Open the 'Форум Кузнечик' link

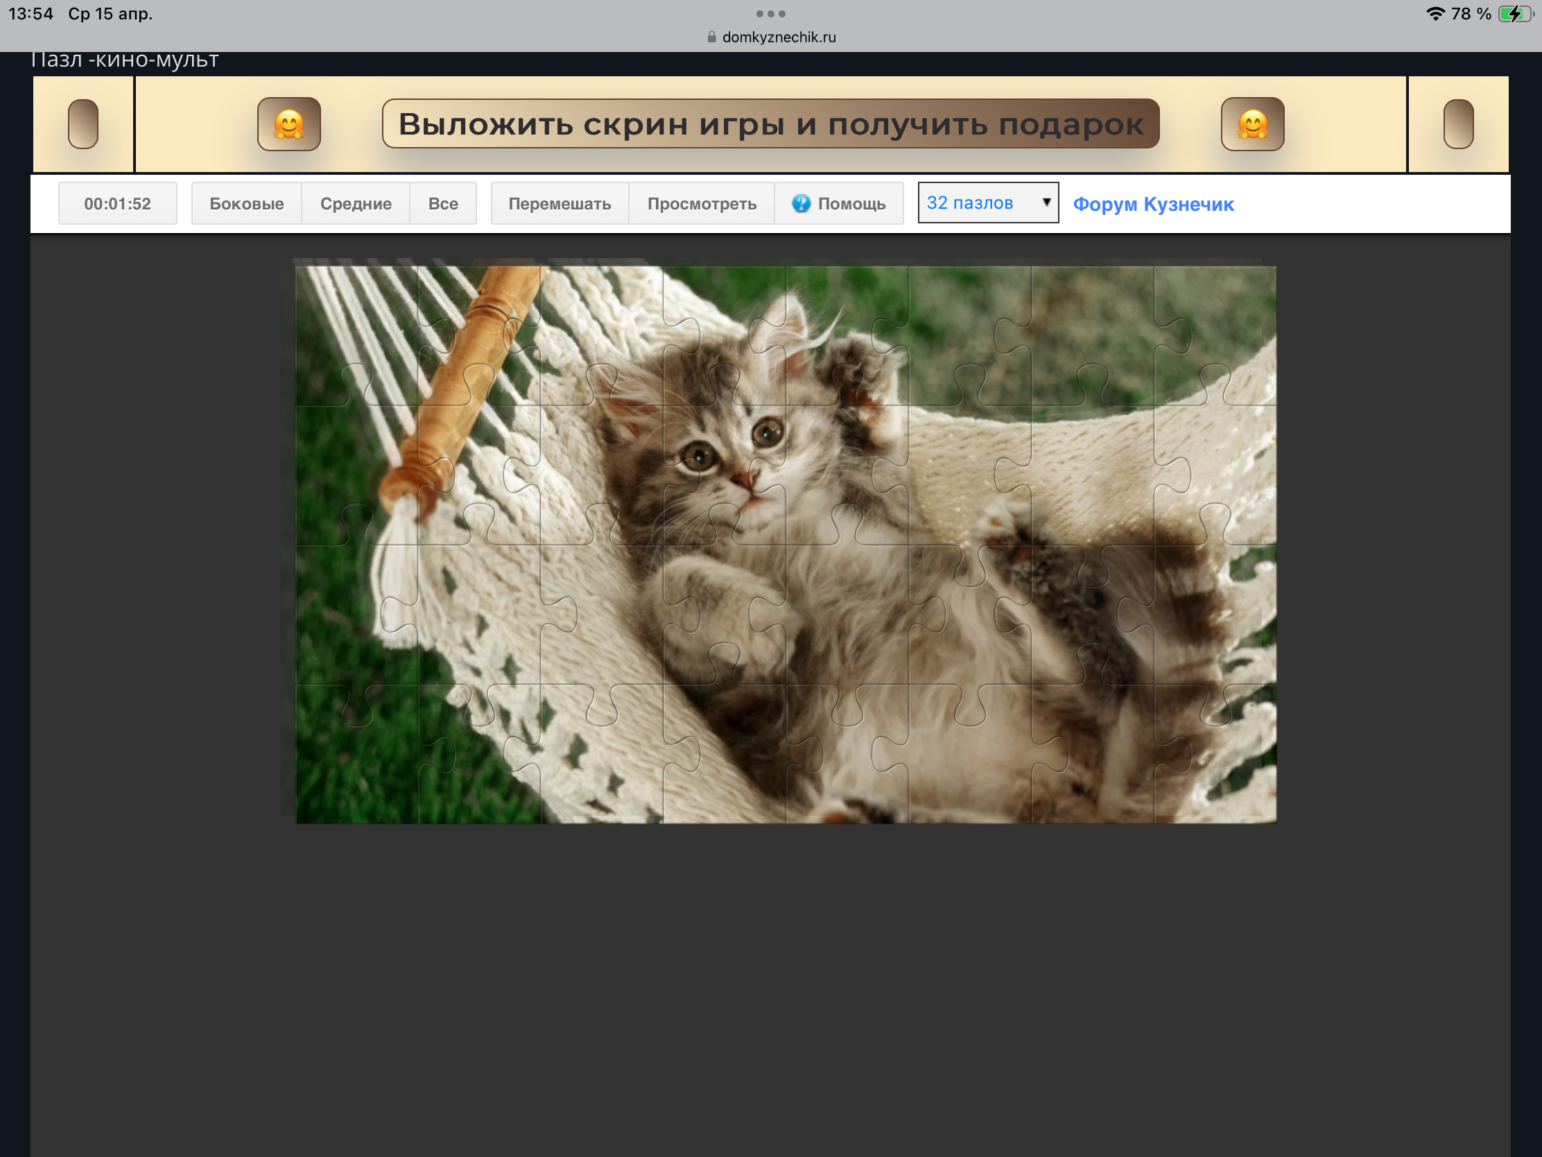1153,205
